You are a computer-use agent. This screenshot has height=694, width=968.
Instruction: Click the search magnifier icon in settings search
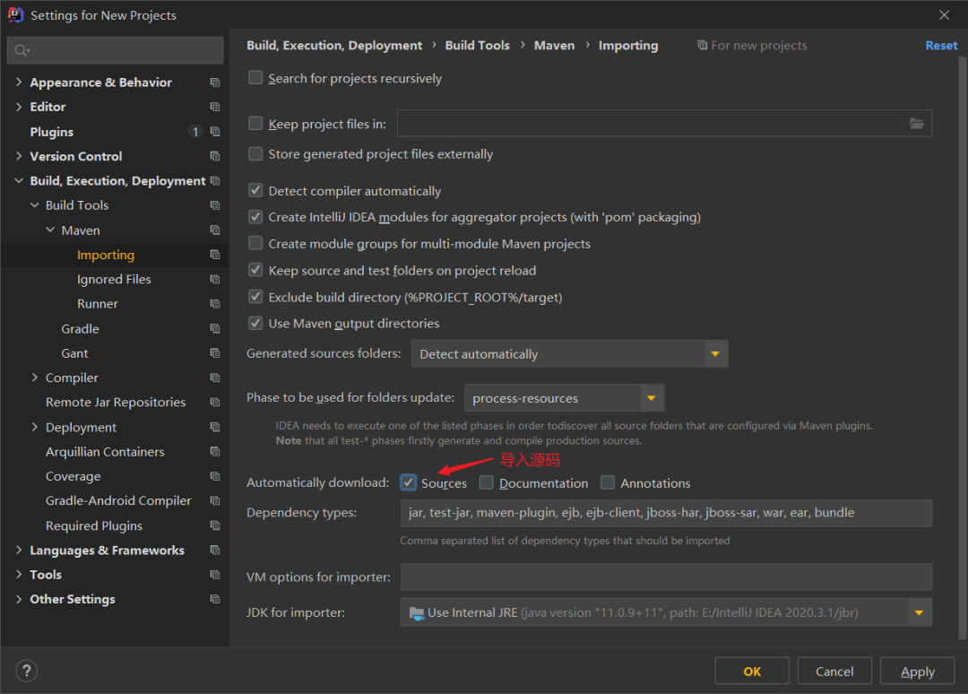22,50
